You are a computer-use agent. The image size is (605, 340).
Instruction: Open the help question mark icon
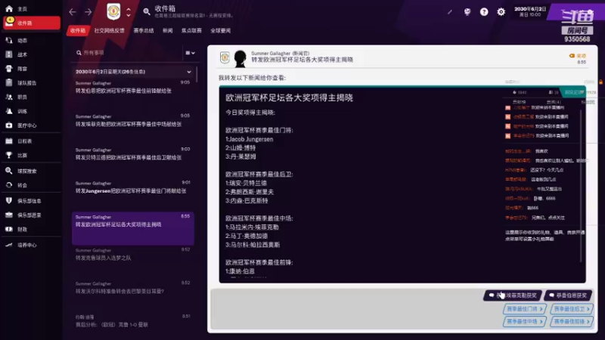pyautogui.click(x=484, y=12)
